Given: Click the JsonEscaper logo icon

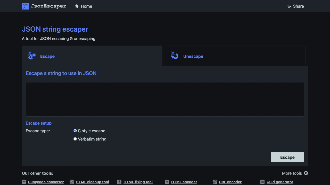Looking at the screenshot, I should 25,6.
